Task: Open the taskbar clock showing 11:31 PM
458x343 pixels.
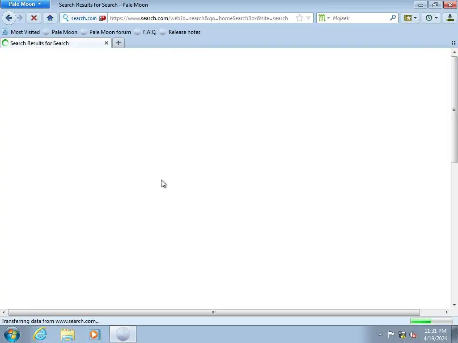Action: pyautogui.click(x=435, y=335)
